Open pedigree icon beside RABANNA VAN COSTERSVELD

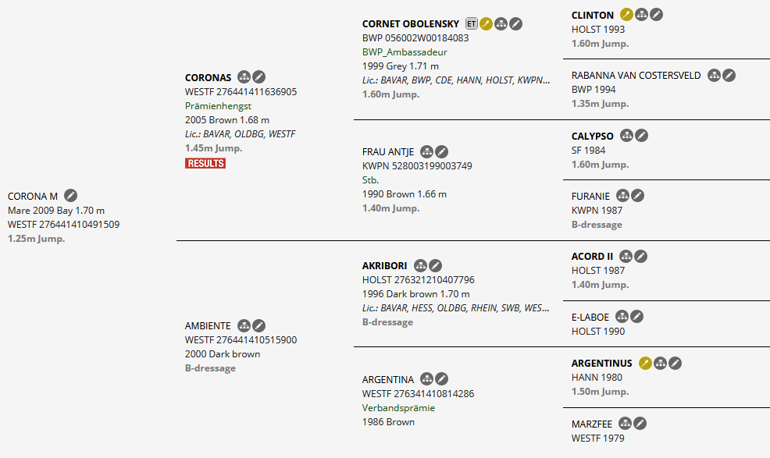pos(714,75)
